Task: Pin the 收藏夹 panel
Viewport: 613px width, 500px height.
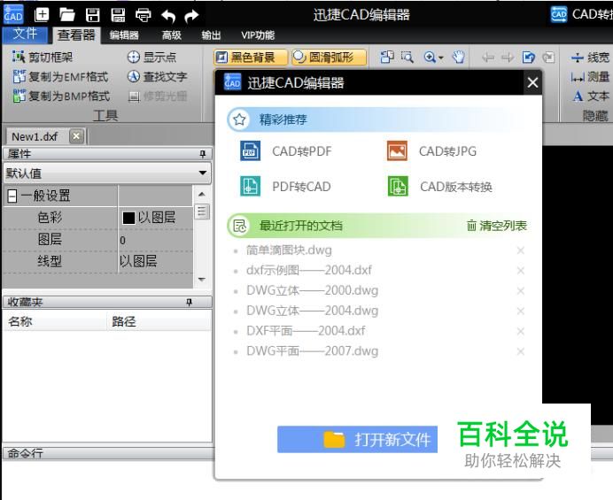Action: pyautogui.click(x=189, y=302)
